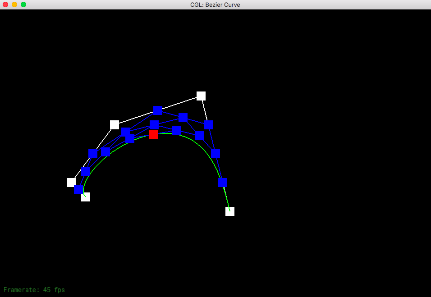Viewport: 431px width, 297px height.
Task: Click blue point just below the top control point
Action: pyautogui.click(x=208, y=125)
